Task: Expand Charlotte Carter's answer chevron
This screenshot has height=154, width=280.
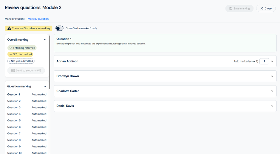Action: [x=272, y=91]
